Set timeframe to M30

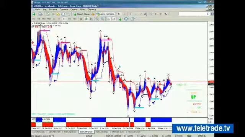tap(49, 19)
